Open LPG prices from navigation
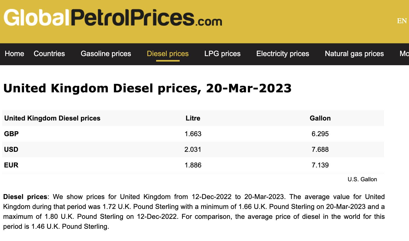Screen dimensions: 409x241 (x=222, y=54)
